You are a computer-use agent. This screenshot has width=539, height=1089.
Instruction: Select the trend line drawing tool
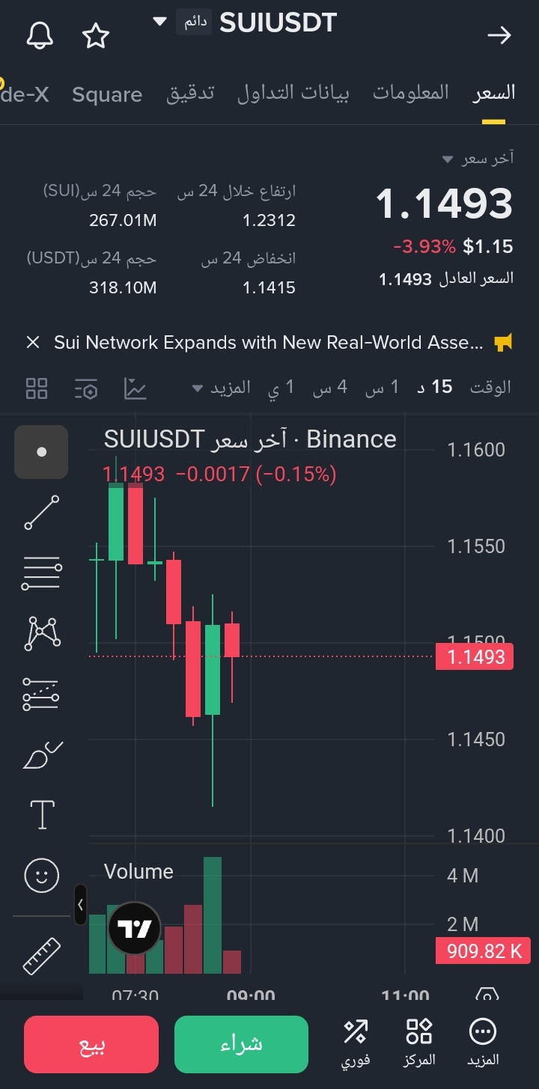41,513
